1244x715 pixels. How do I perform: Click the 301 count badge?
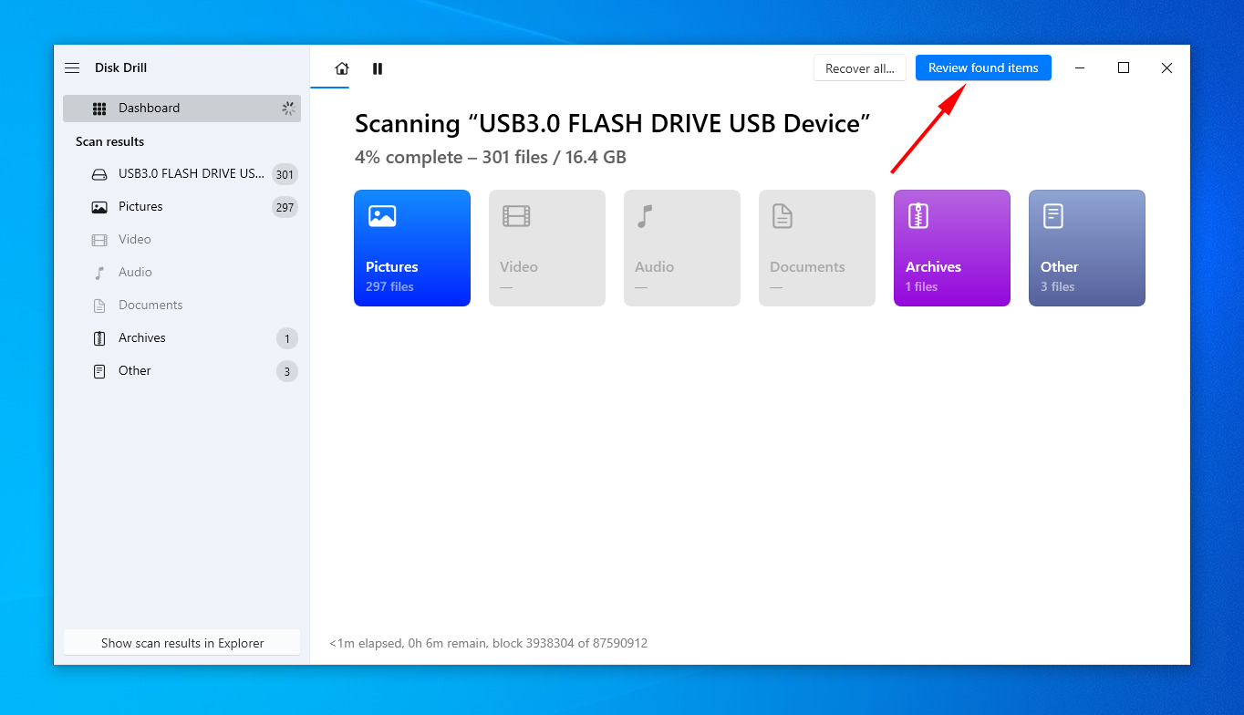click(285, 174)
